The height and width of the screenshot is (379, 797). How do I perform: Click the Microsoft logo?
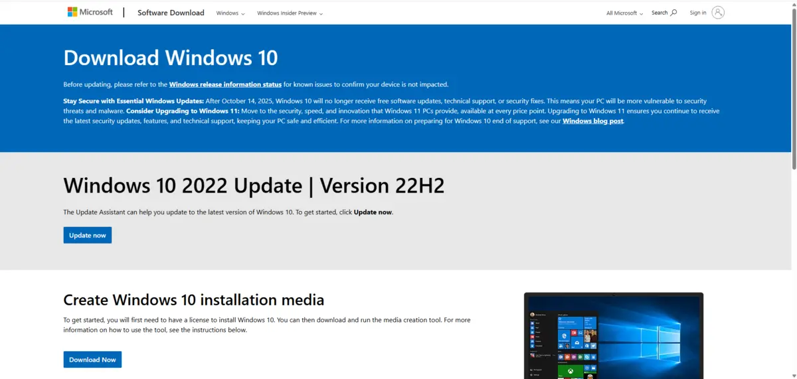[x=90, y=12]
